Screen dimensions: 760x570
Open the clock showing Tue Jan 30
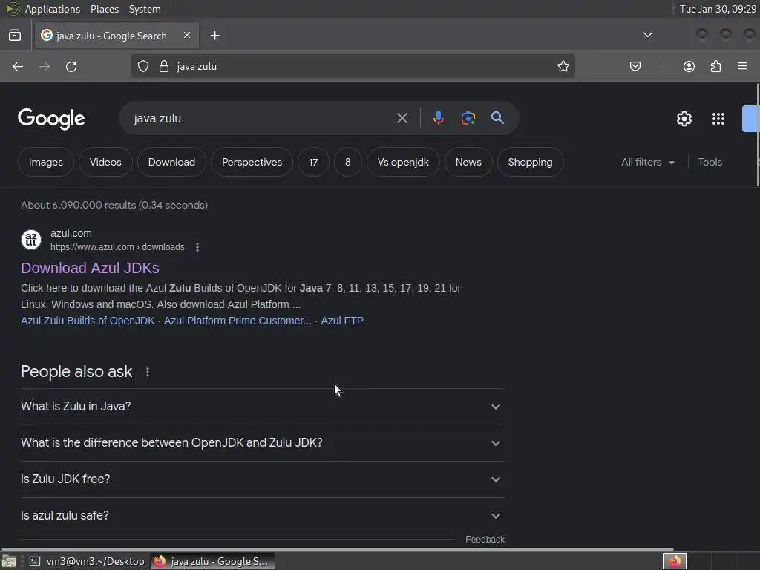click(718, 9)
